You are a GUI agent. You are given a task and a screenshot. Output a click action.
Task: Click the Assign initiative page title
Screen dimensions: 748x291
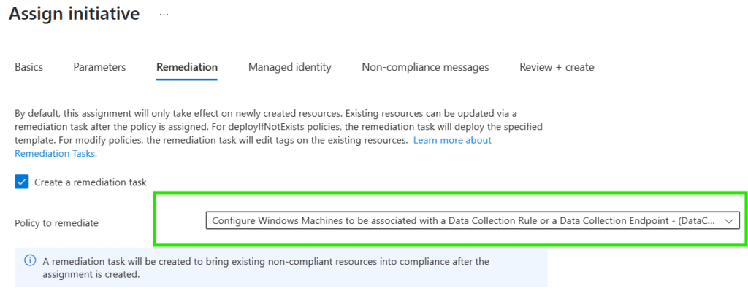click(75, 13)
